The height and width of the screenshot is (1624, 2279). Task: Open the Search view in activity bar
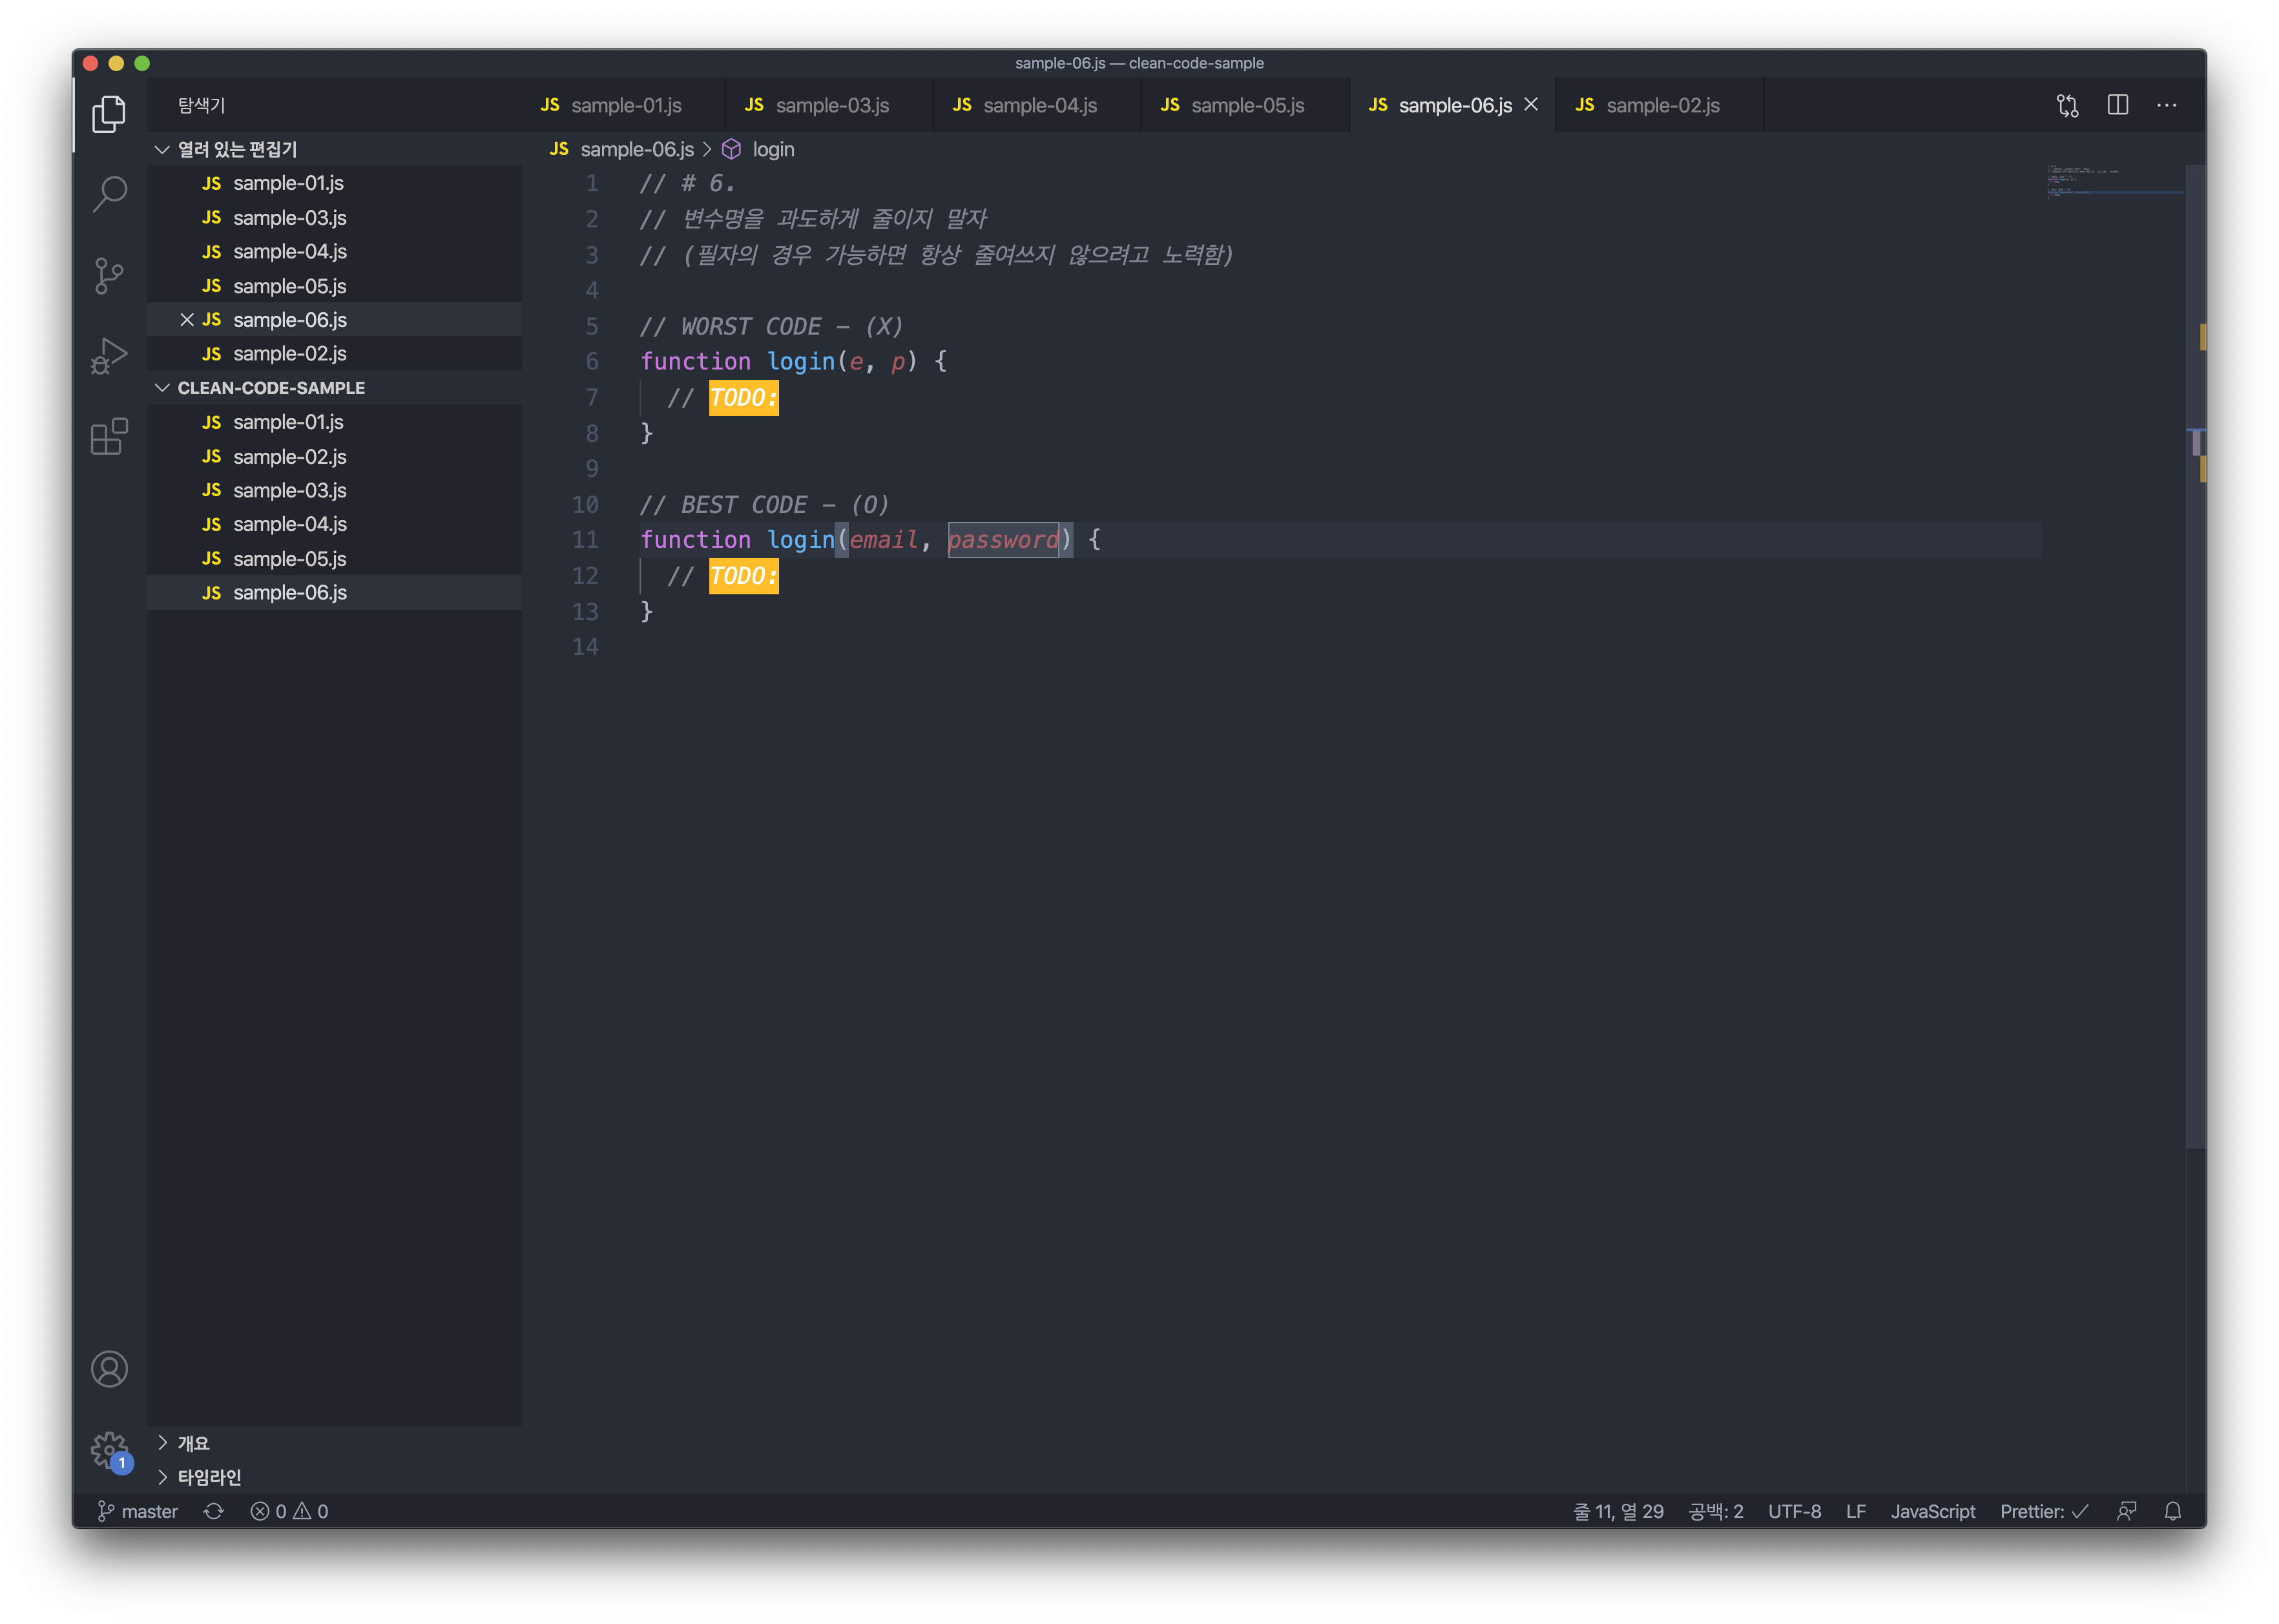coord(109,193)
